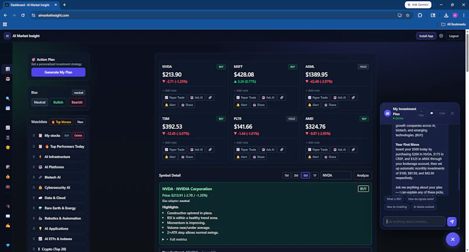Choose the 'What is RSI?' suggestion chip

394,199
